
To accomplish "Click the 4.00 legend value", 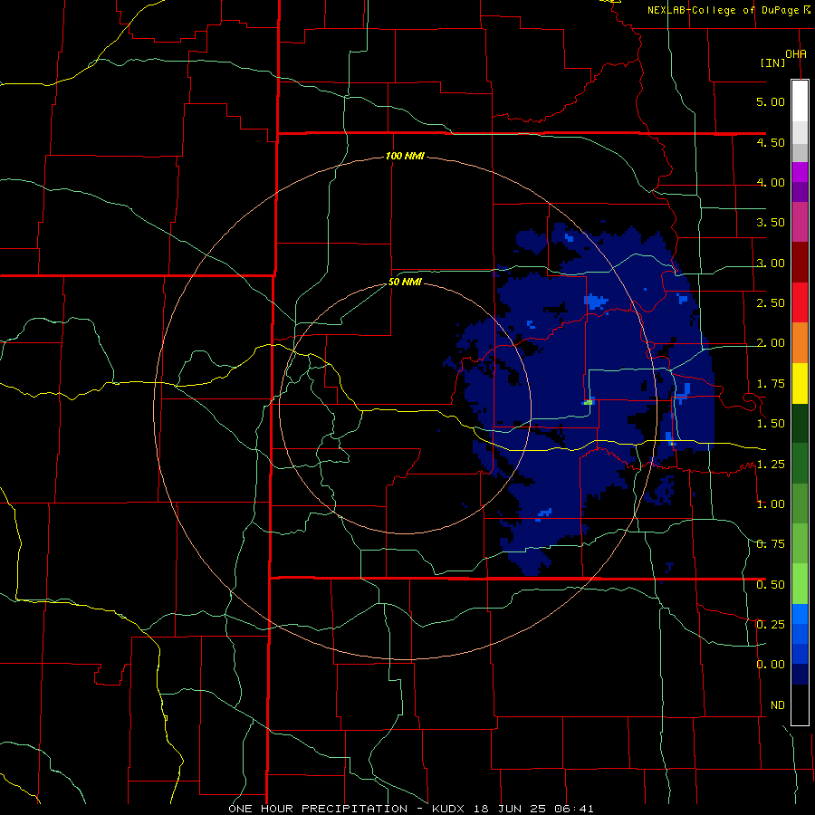I will [771, 182].
